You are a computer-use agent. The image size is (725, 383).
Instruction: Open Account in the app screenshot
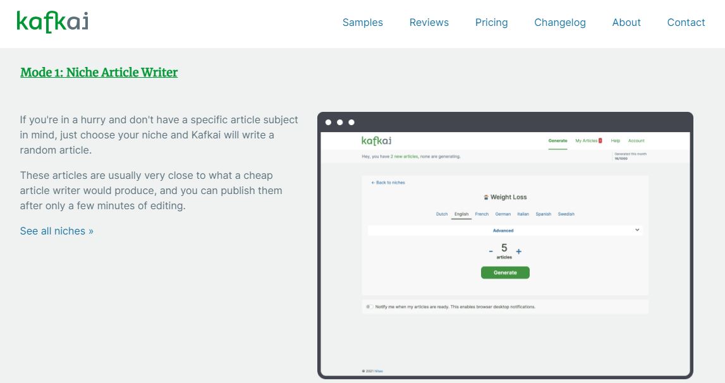[x=637, y=140]
